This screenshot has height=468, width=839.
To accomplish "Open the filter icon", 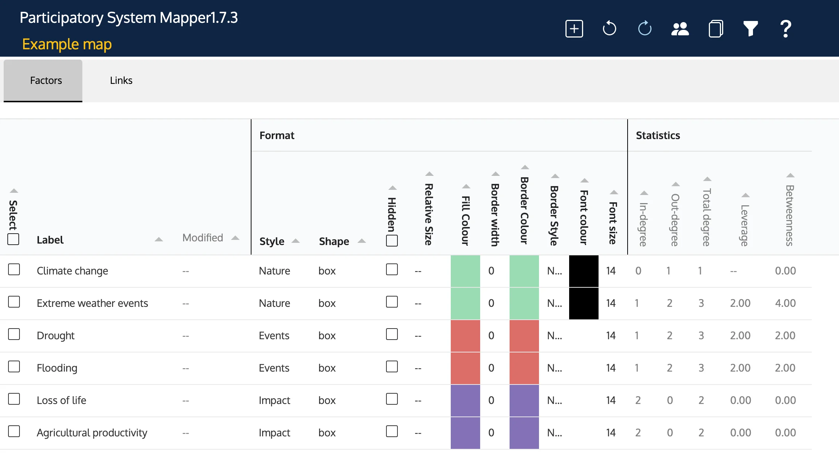I will tap(750, 28).
